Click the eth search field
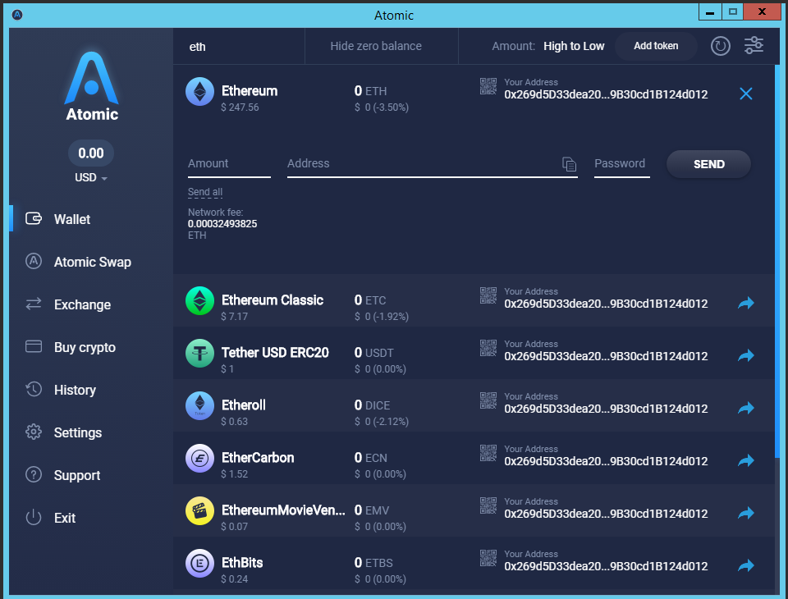The image size is (788, 599). pyautogui.click(x=239, y=47)
